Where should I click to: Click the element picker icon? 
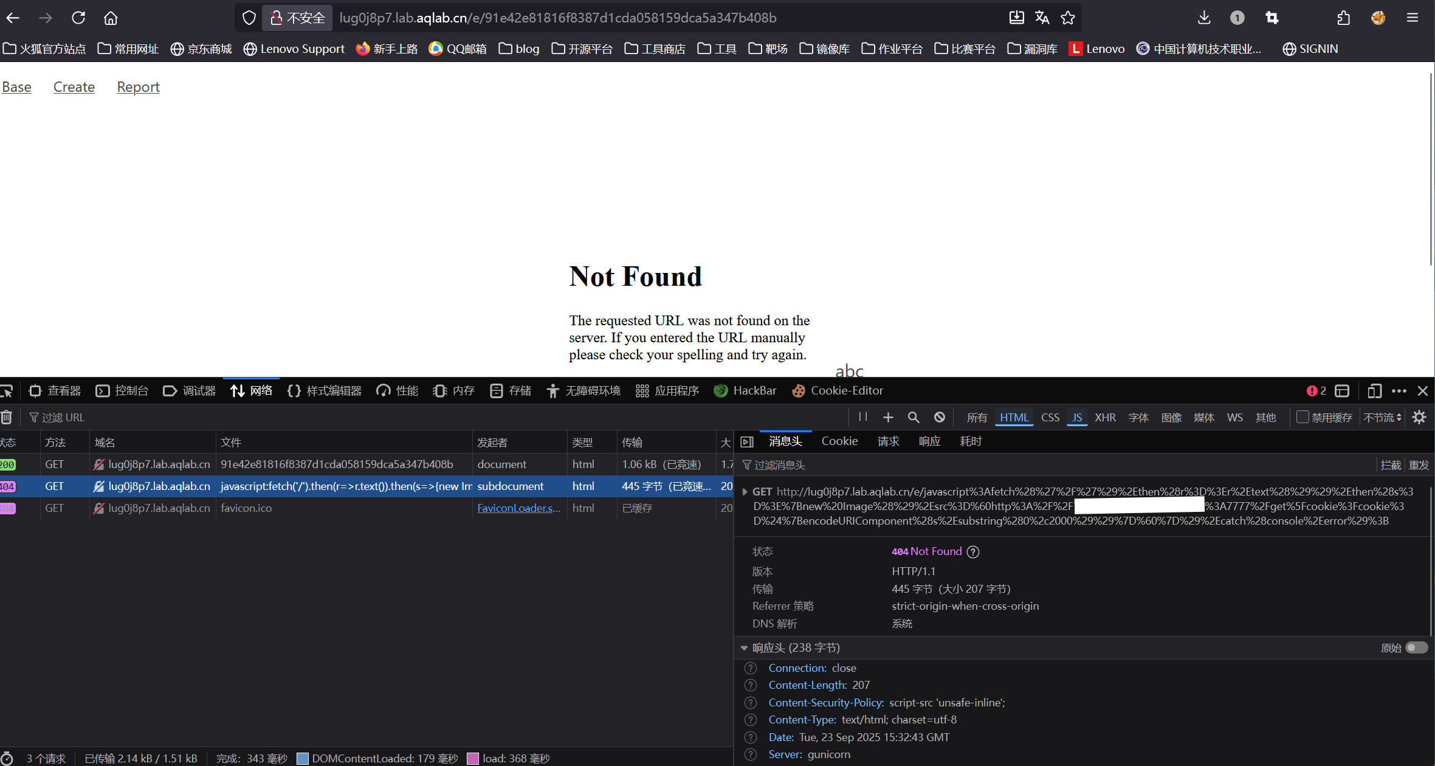coord(7,391)
